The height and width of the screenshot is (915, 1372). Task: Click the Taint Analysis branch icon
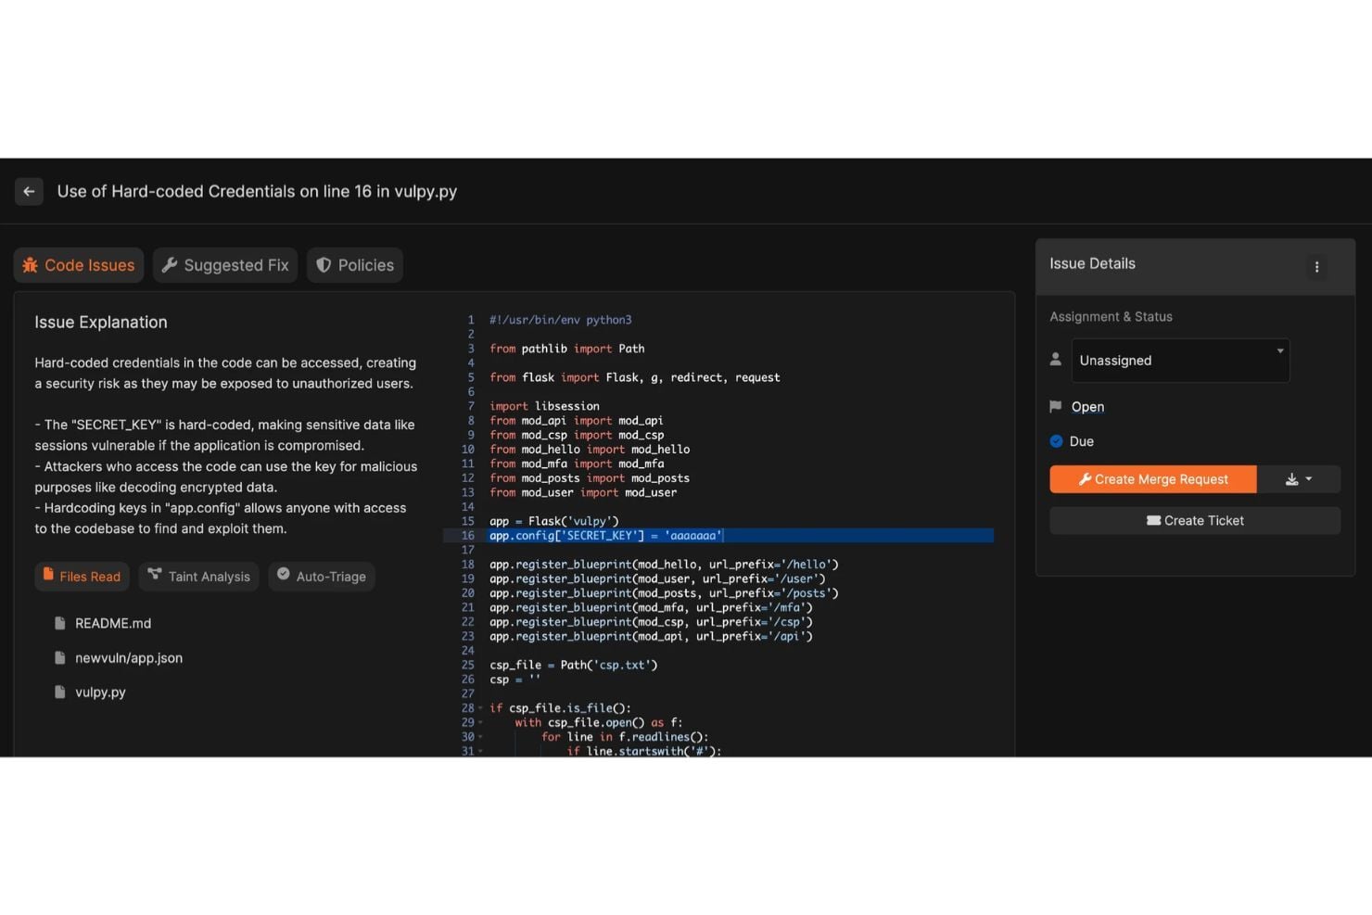tap(154, 576)
